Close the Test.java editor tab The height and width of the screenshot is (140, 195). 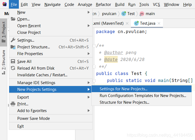click(159, 23)
